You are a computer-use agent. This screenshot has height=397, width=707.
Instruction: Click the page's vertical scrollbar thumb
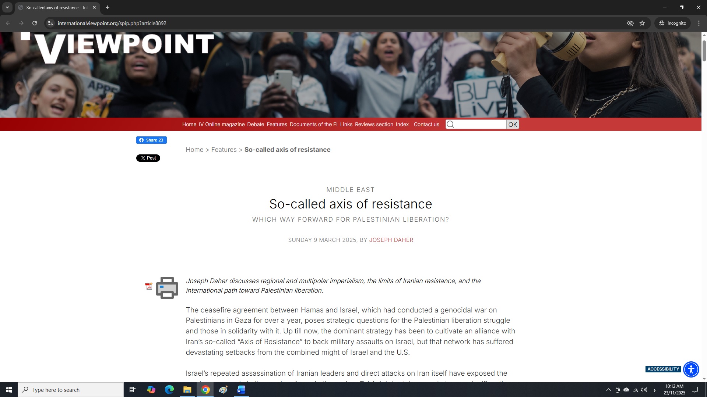[704, 50]
